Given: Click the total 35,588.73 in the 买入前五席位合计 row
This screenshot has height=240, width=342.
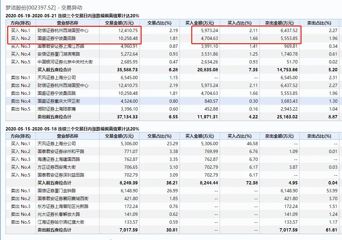Looking at the screenshot, I should pyautogui.click(x=127, y=70).
